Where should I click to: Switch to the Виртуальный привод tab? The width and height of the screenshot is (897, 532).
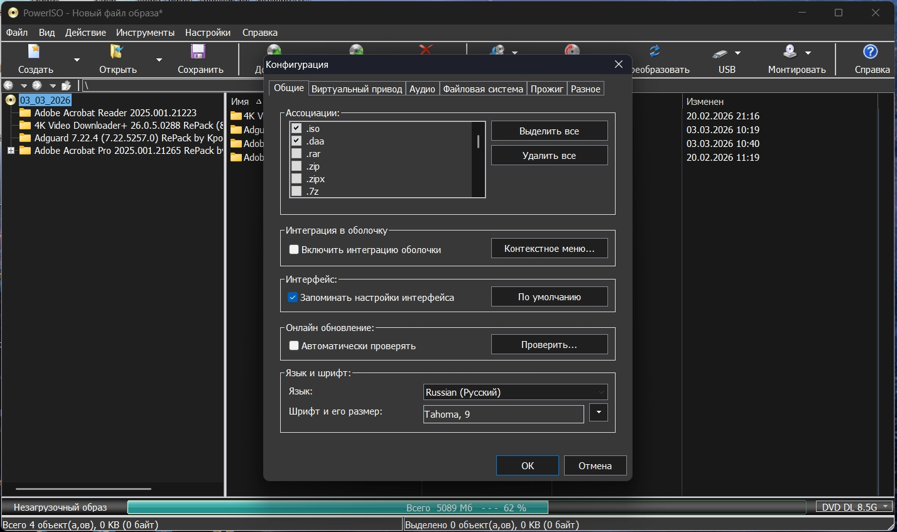(356, 89)
